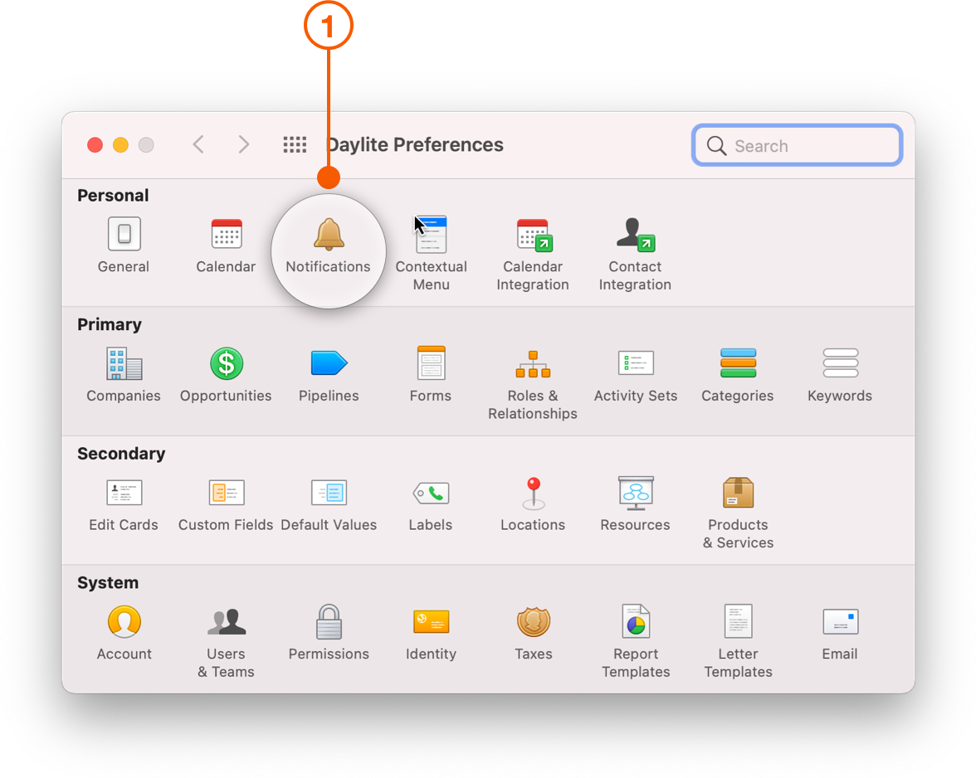This screenshot has width=976, height=778.
Task: Open the Account preferences pane
Action: coord(124,633)
